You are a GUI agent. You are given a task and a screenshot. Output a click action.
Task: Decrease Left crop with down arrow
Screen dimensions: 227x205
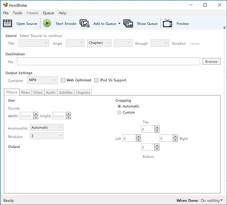138,140
